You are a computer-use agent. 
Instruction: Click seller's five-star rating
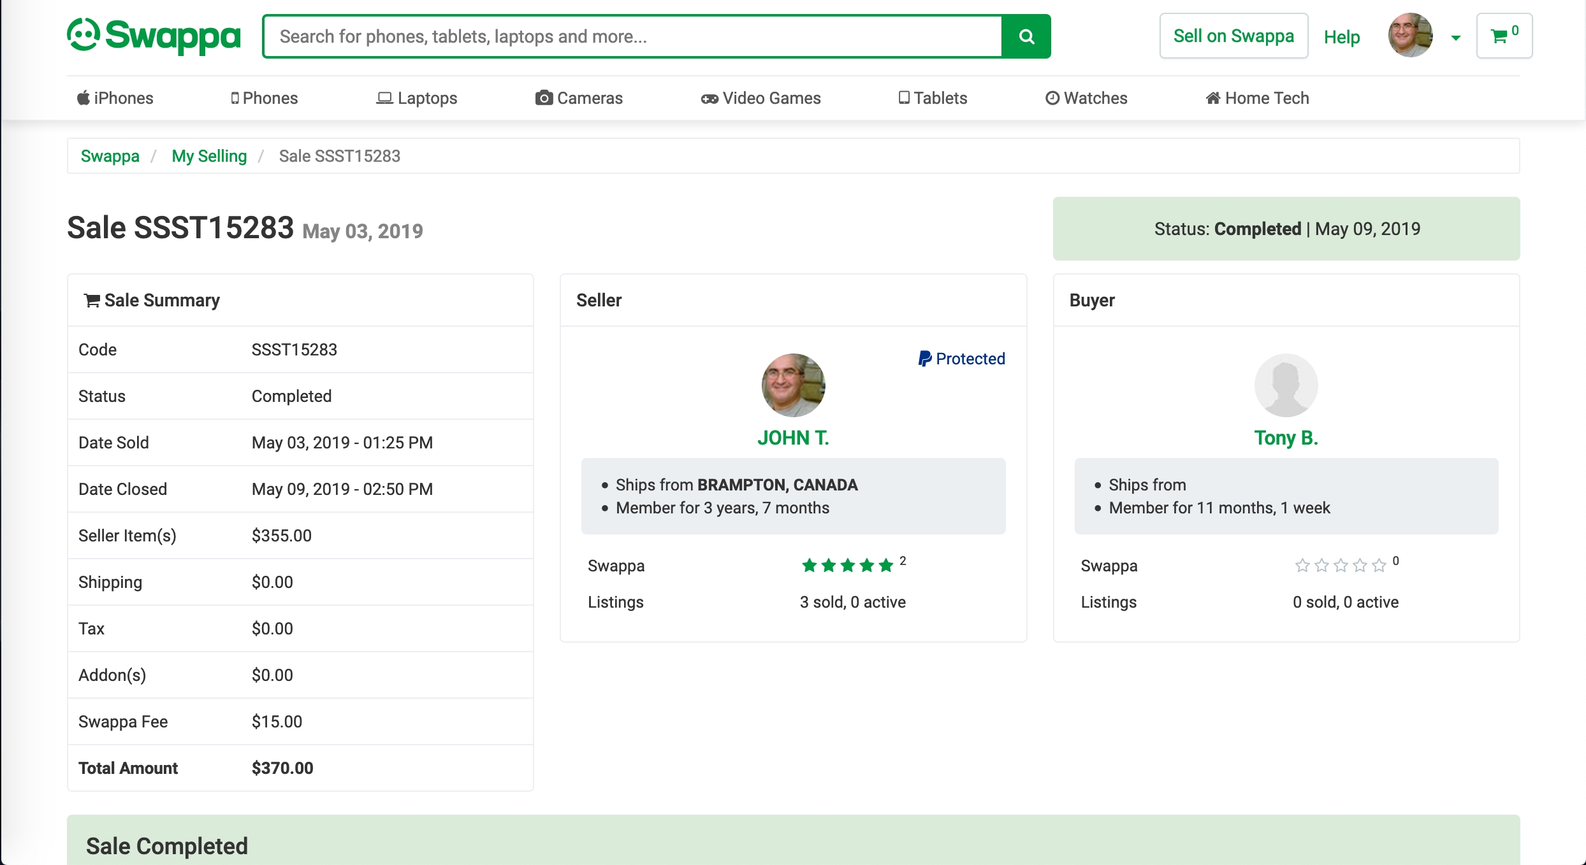847,566
